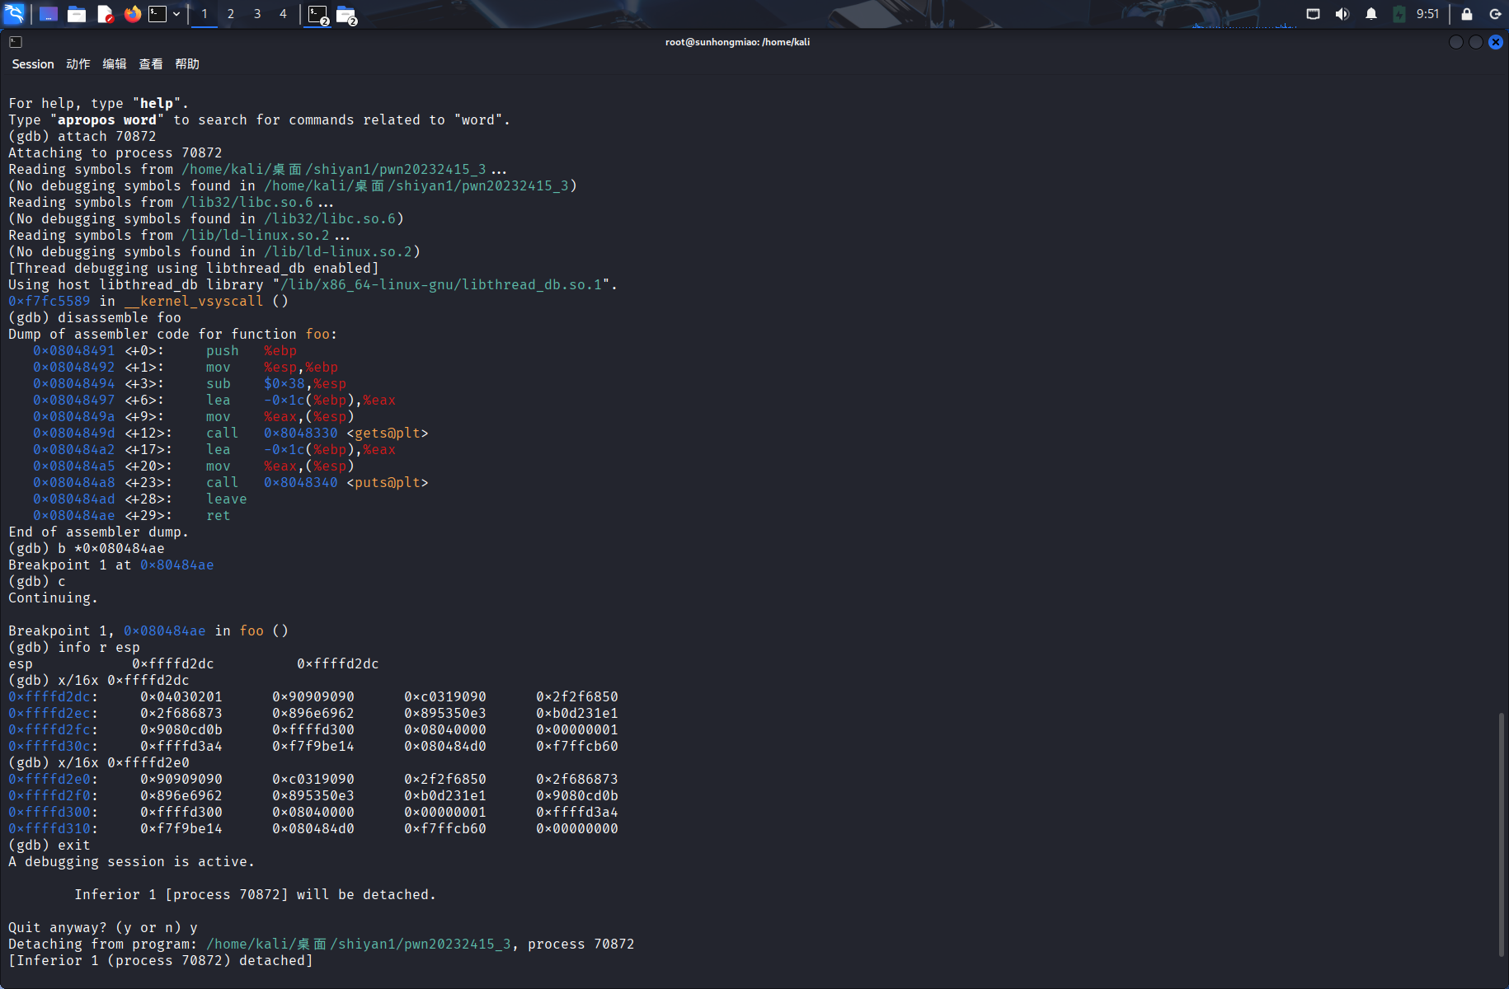This screenshot has height=989, width=1509.
Task: Launch Firefox from the top panel
Action: click(x=133, y=14)
